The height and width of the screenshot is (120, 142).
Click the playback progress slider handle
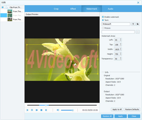point(46,105)
